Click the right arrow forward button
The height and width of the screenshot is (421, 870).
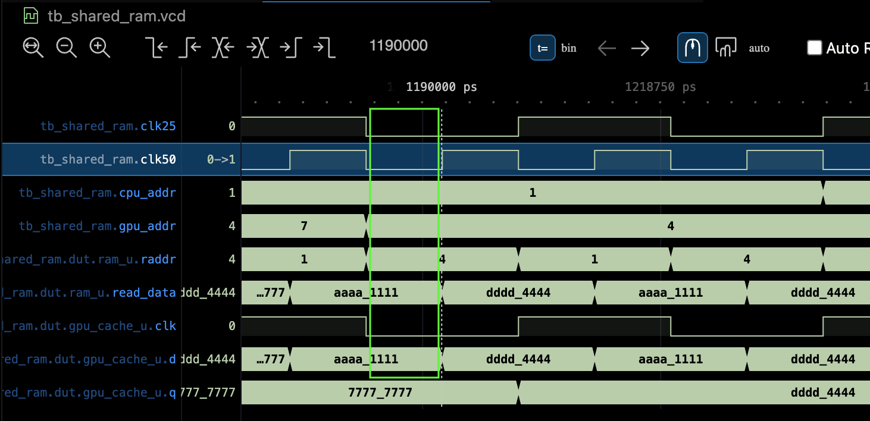coord(640,48)
